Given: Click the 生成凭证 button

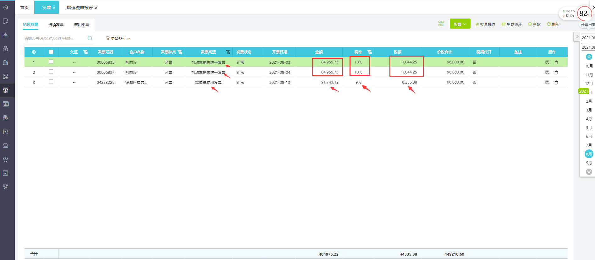Looking at the screenshot, I should click(511, 24).
